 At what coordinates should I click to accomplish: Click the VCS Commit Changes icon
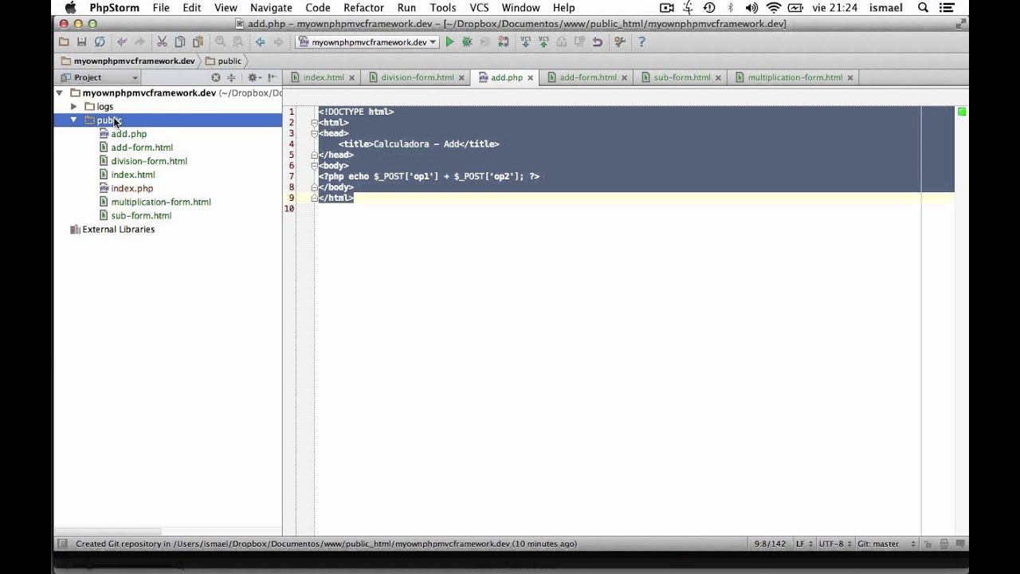click(x=543, y=41)
